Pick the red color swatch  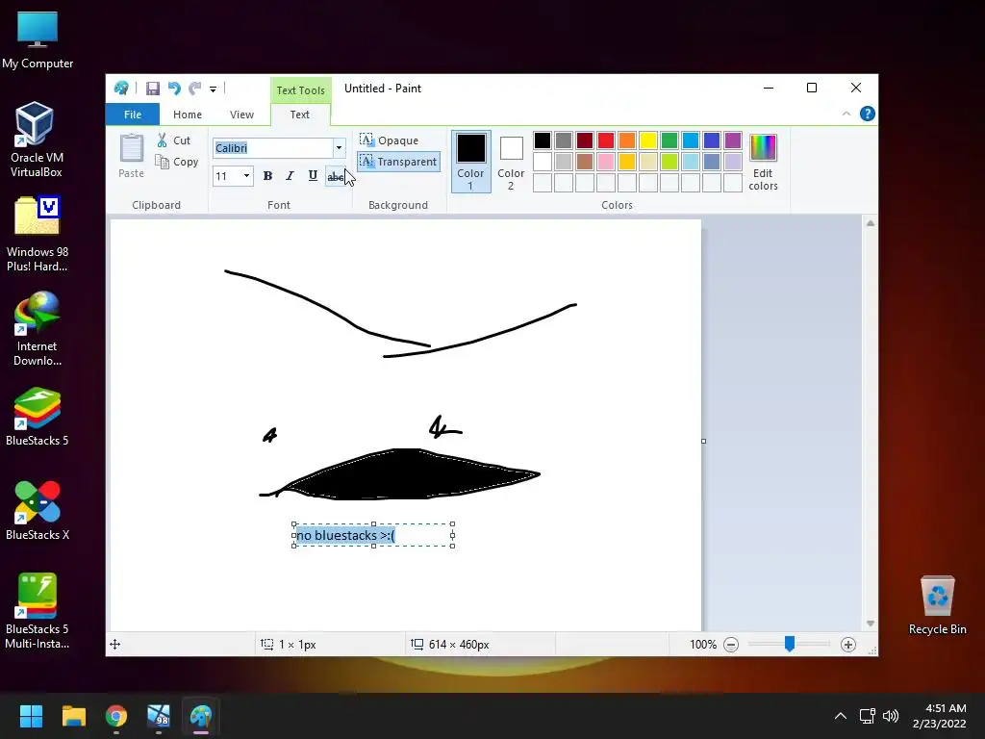606,140
